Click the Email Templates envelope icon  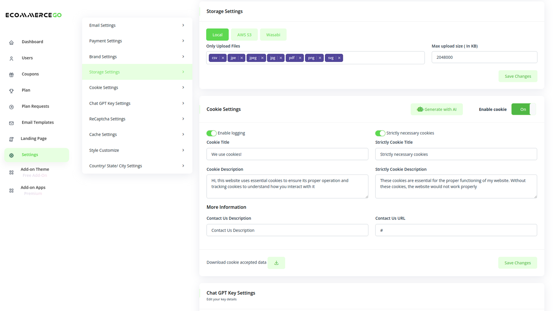[x=11, y=123]
